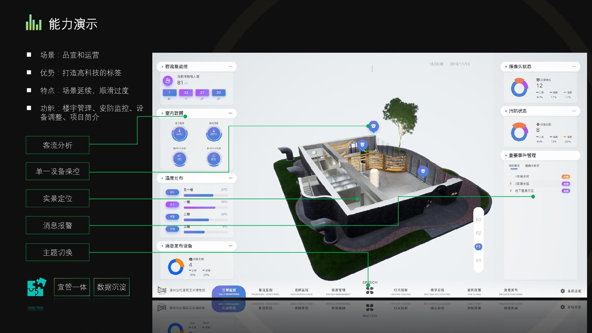This screenshot has width=592, height=333.
Task: Click the 宣管一体 tag
Action: pyautogui.click(x=72, y=287)
